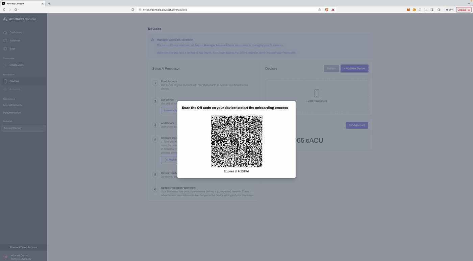Toggle the Brave Shields icon
The image size is (473, 261).
tap(327, 10)
